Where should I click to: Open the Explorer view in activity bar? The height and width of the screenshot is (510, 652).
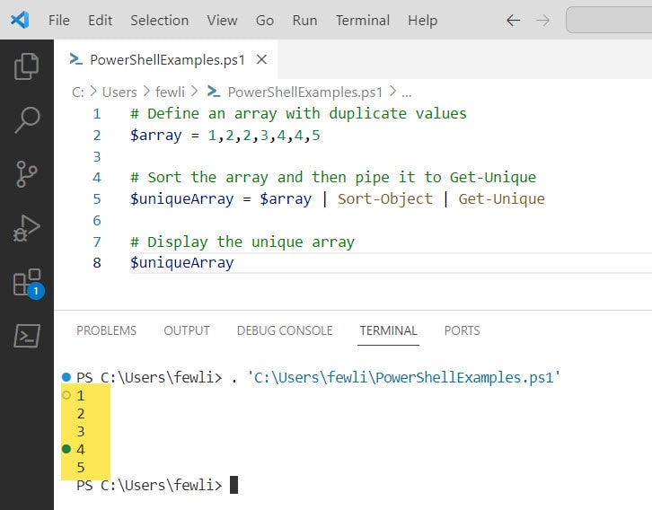coord(27,66)
